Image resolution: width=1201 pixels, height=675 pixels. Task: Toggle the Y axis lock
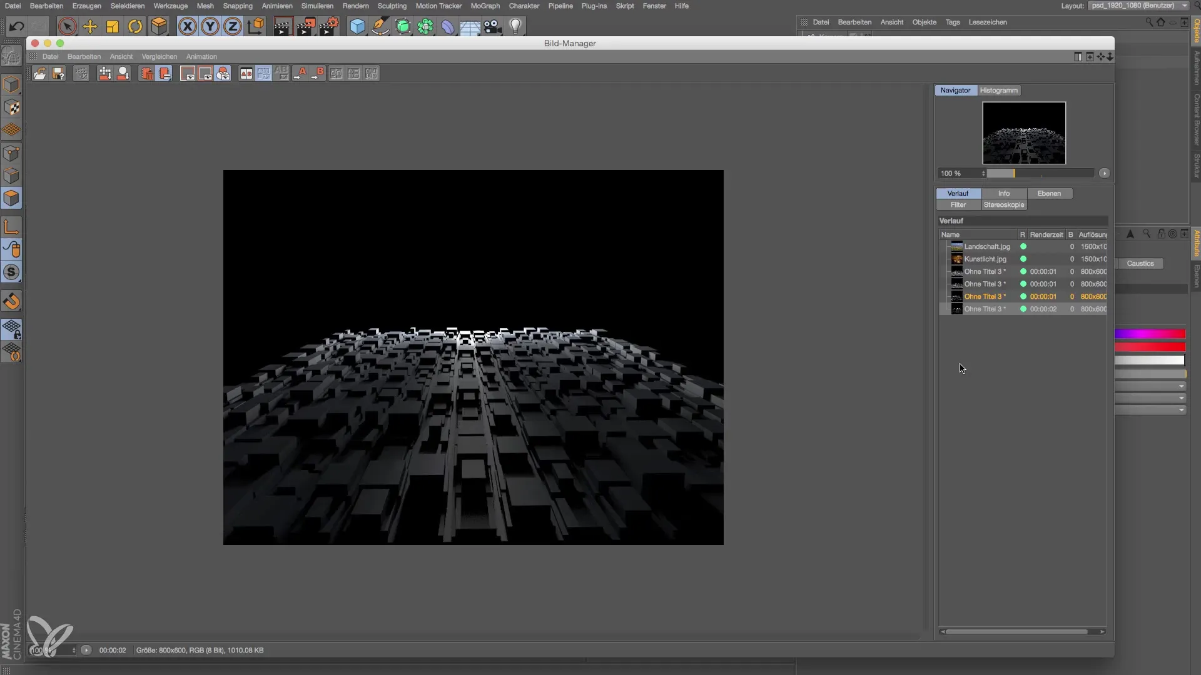pos(210,26)
